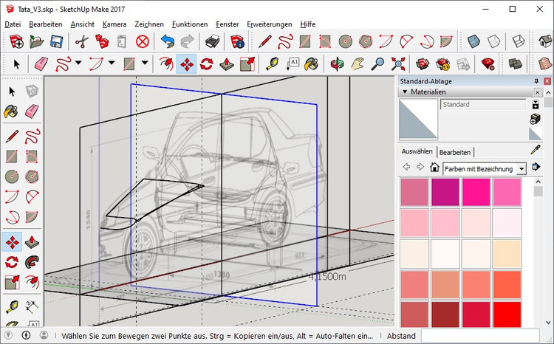Screen dimensions: 554x344
Task: Select the Zoom magnifier tool
Action: pyautogui.click(x=377, y=64)
